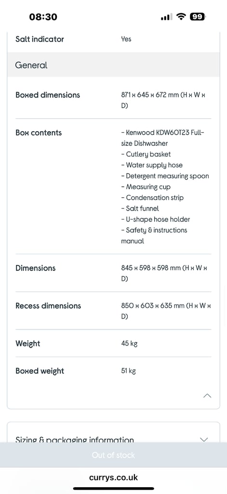The width and height of the screenshot is (227, 494).
Task: Tap the Box contents label
Action: tap(39, 133)
